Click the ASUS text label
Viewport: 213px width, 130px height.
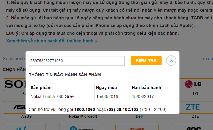point(26,116)
